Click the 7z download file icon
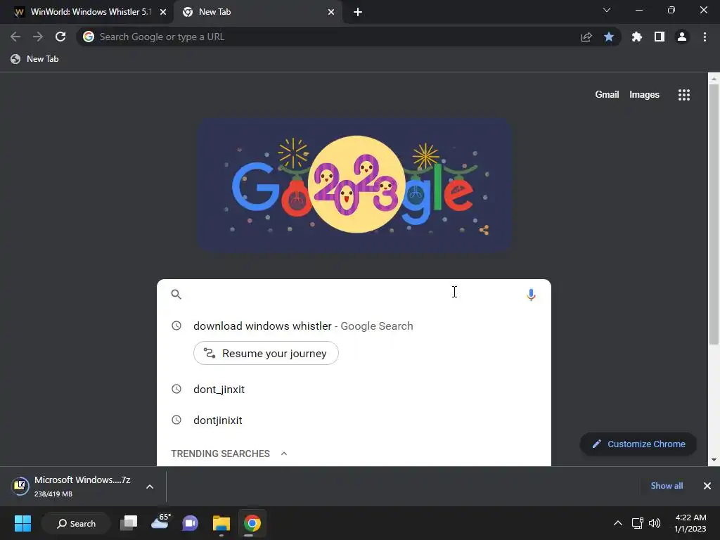The image size is (720, 540). pyautogui.click(x=20, y=485)
